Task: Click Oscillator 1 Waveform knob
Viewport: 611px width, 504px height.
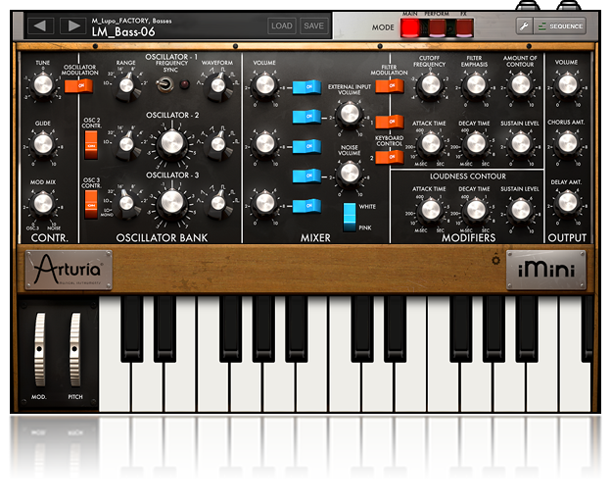Action: [218, 85]
